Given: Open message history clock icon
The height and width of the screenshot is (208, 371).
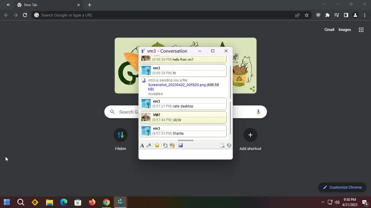Looking at the screenshot, I should (229, 145).
